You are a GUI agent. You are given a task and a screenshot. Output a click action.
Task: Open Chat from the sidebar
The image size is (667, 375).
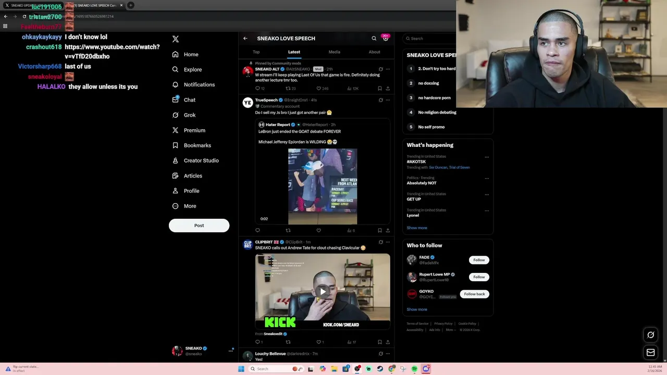coord(183,99)
